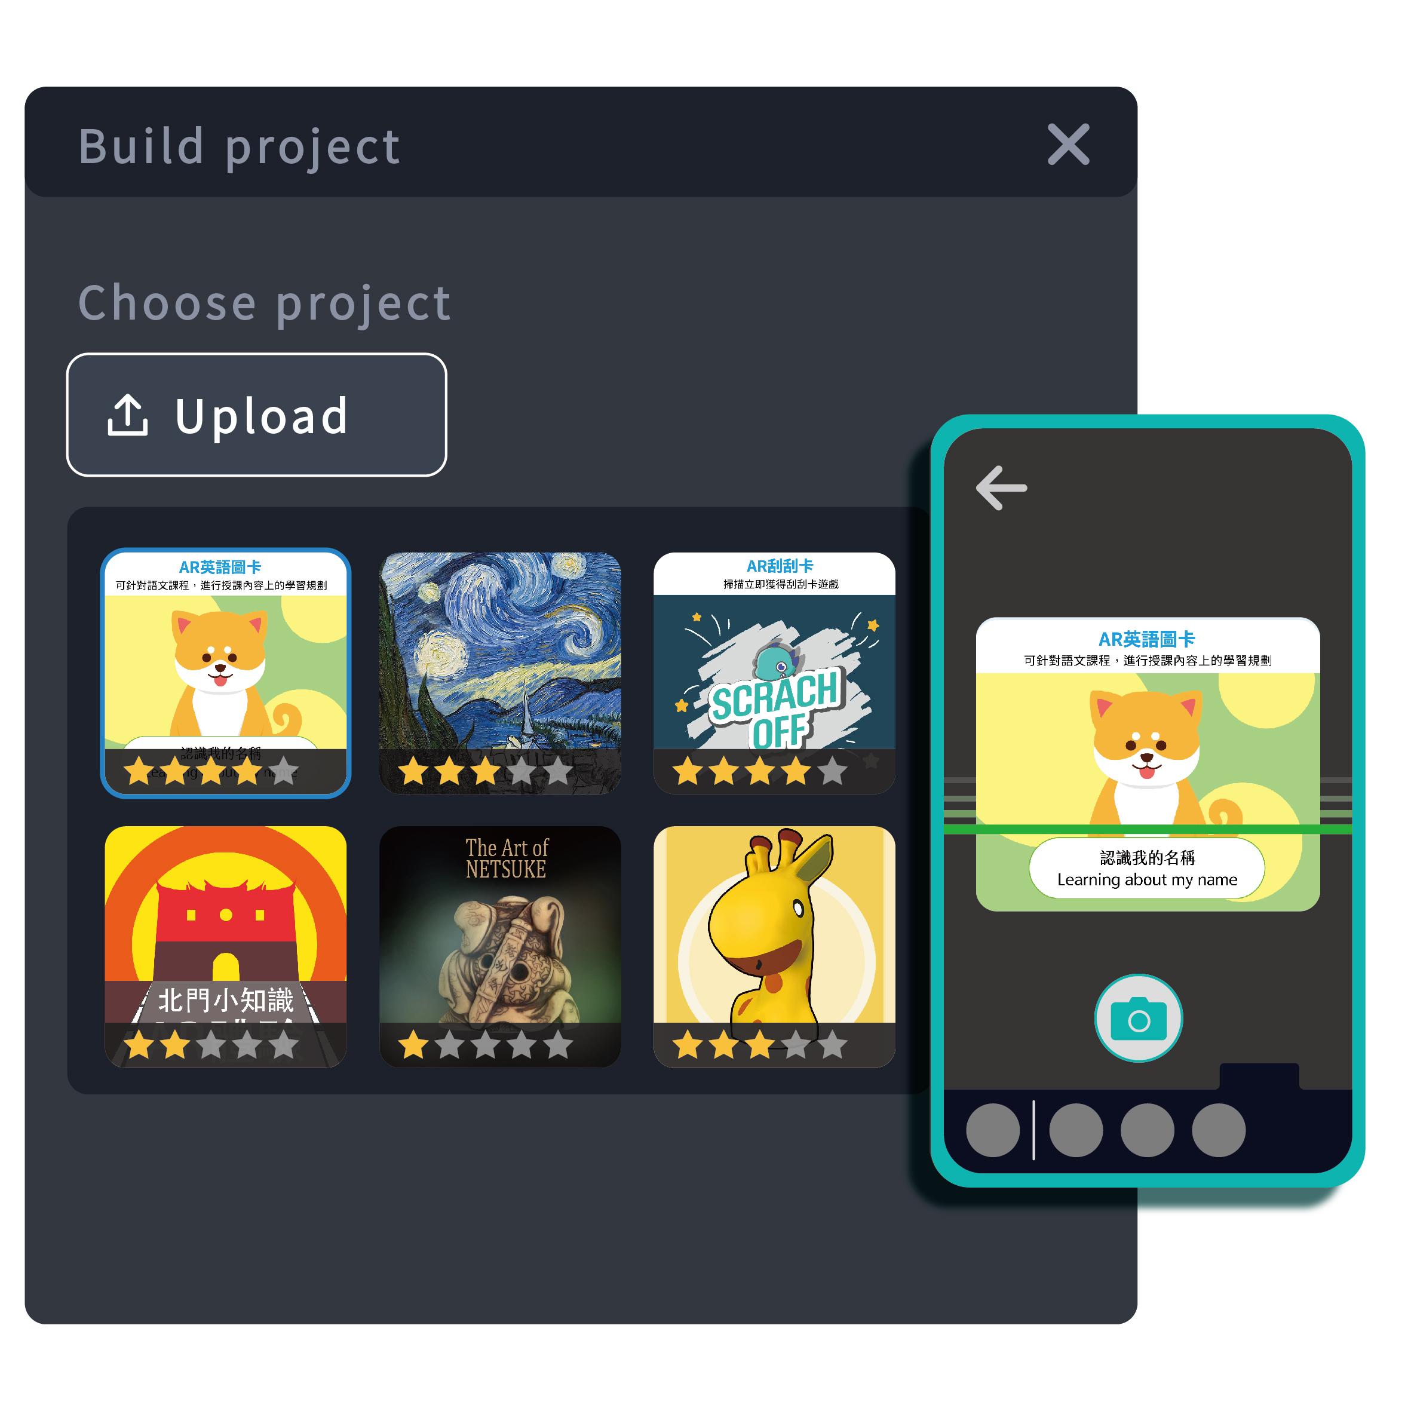Close the Build project dialog
Viewport: 1411px width, 1411px height.
[1069, 144]
